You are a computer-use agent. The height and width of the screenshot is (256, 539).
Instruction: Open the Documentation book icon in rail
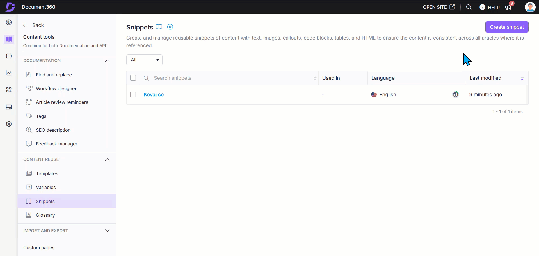coord(9,39)
